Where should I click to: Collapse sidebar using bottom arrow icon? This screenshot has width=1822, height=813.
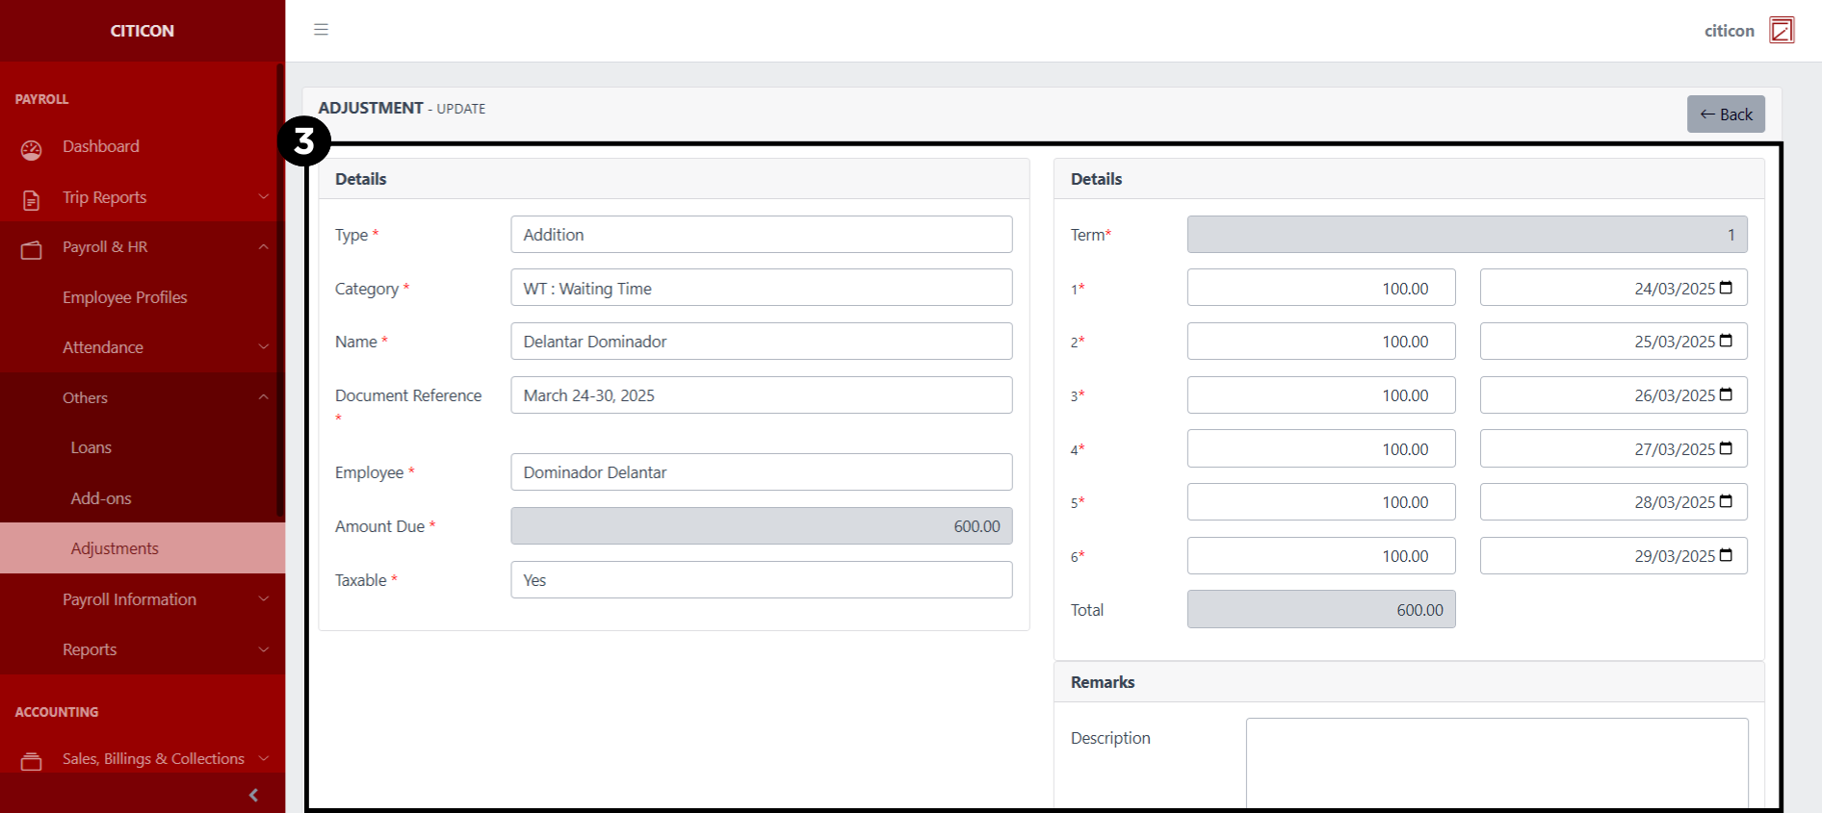pyautogui.click(x=253, y=795)
